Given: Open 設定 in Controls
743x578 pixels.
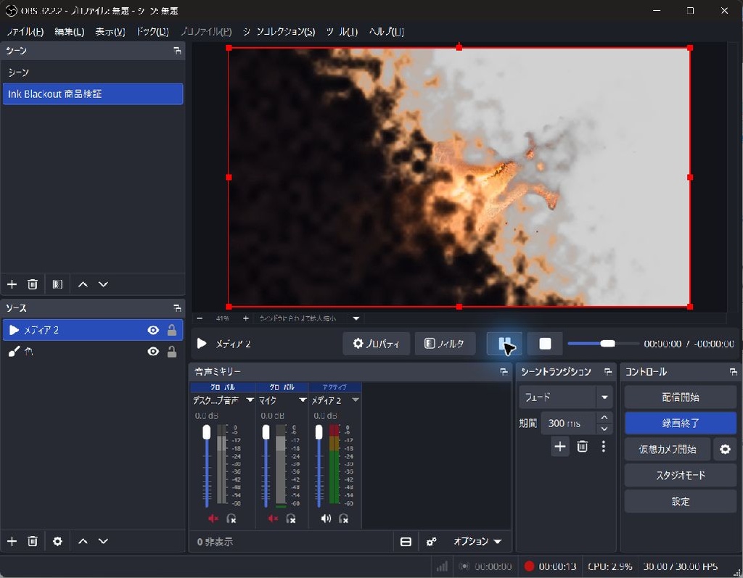Looking at the screenshot, I should 681,501.
